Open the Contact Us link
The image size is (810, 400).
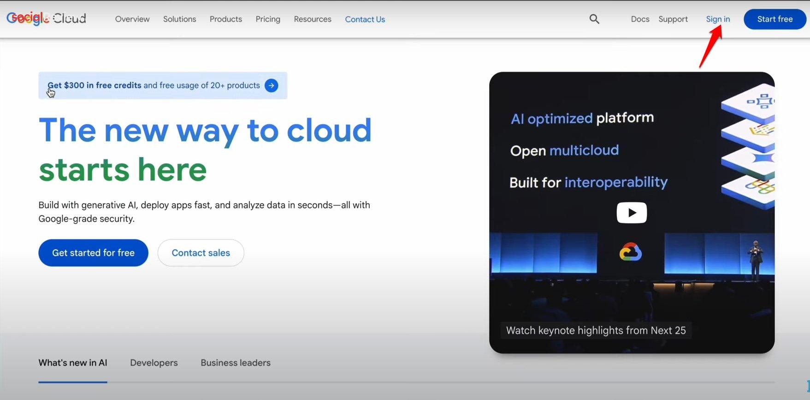point(365,19)
